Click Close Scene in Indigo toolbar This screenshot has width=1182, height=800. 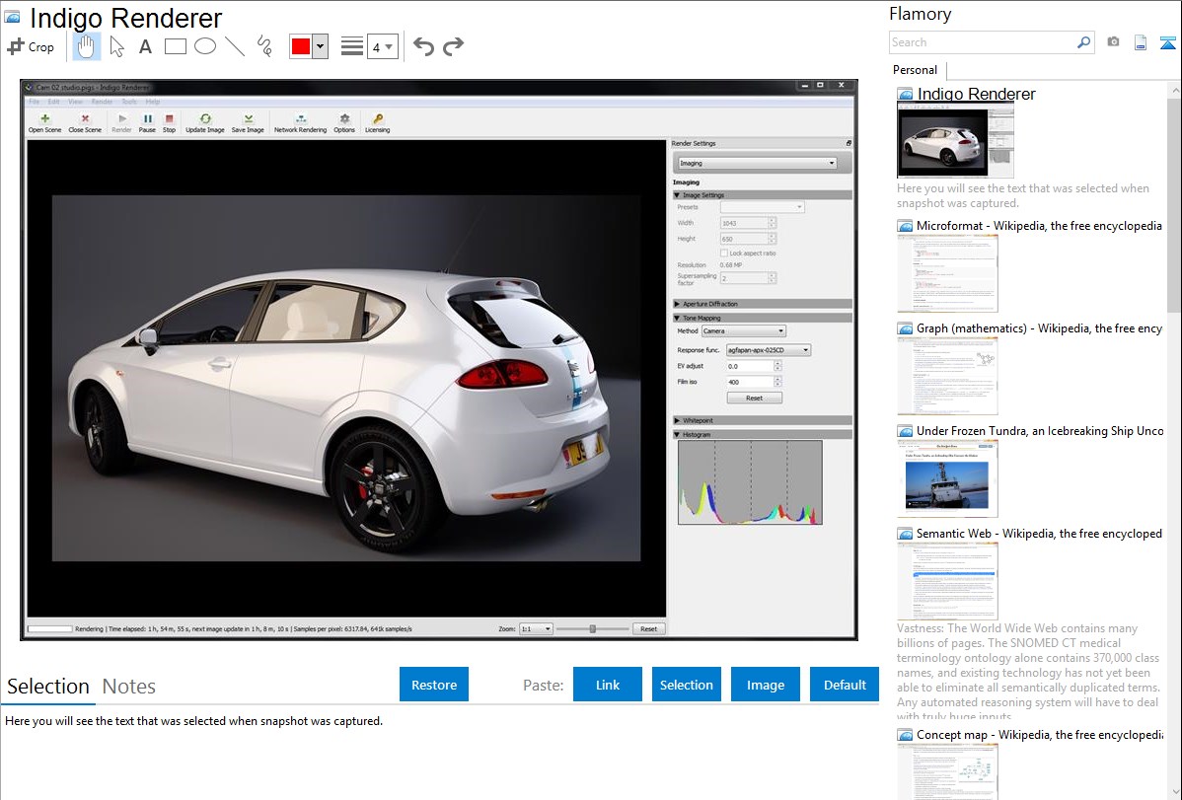pos(85,123)
